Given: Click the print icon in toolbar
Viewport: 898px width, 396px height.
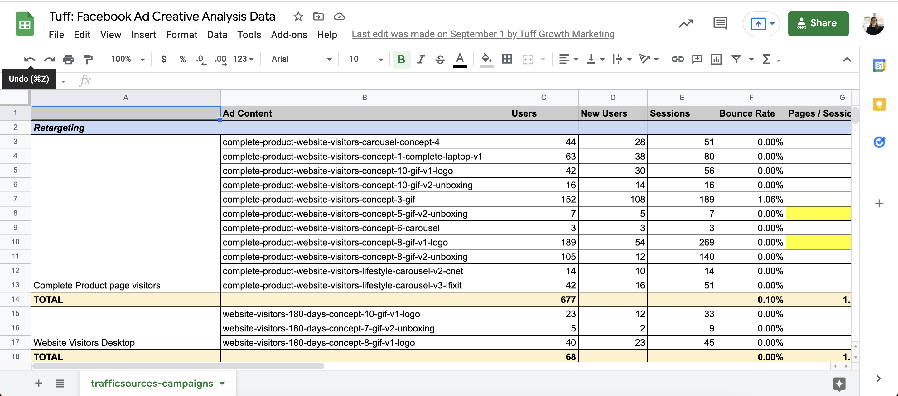Looking at the screenshot, I should [x=68, y=59].
